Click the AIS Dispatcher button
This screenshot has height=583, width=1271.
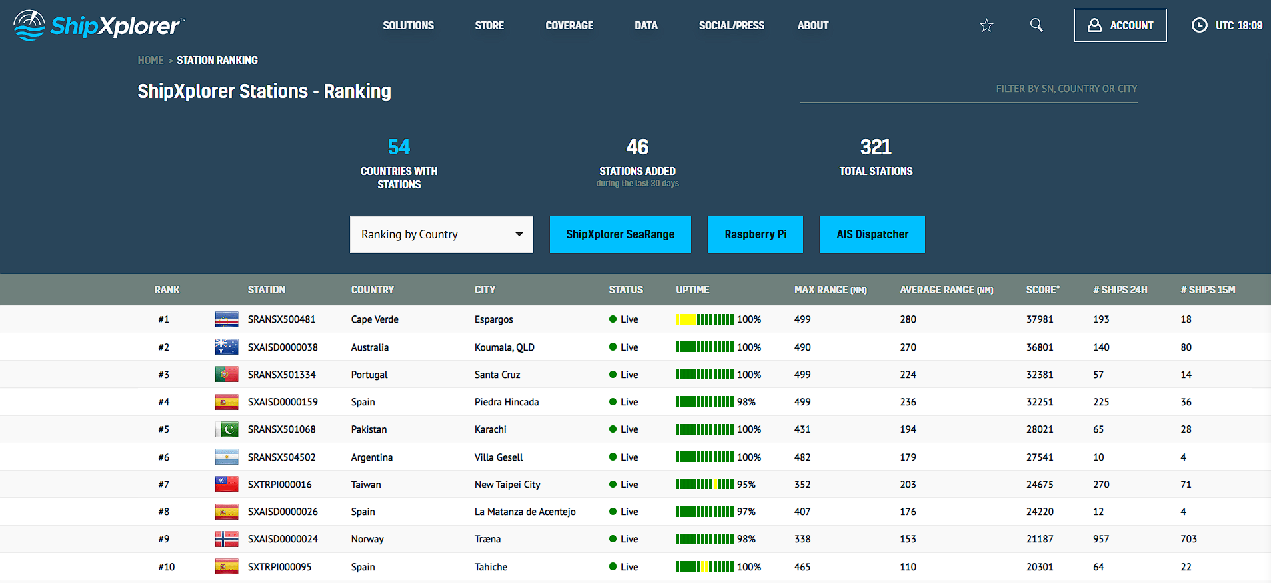(x=872, y=234)
